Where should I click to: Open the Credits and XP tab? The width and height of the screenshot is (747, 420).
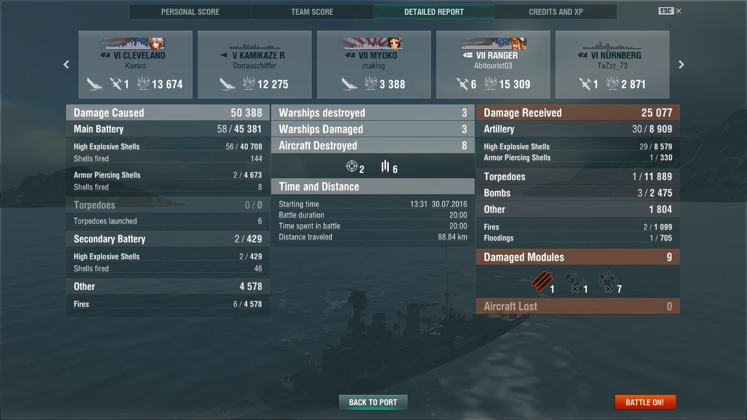click(x=556, y=11)
